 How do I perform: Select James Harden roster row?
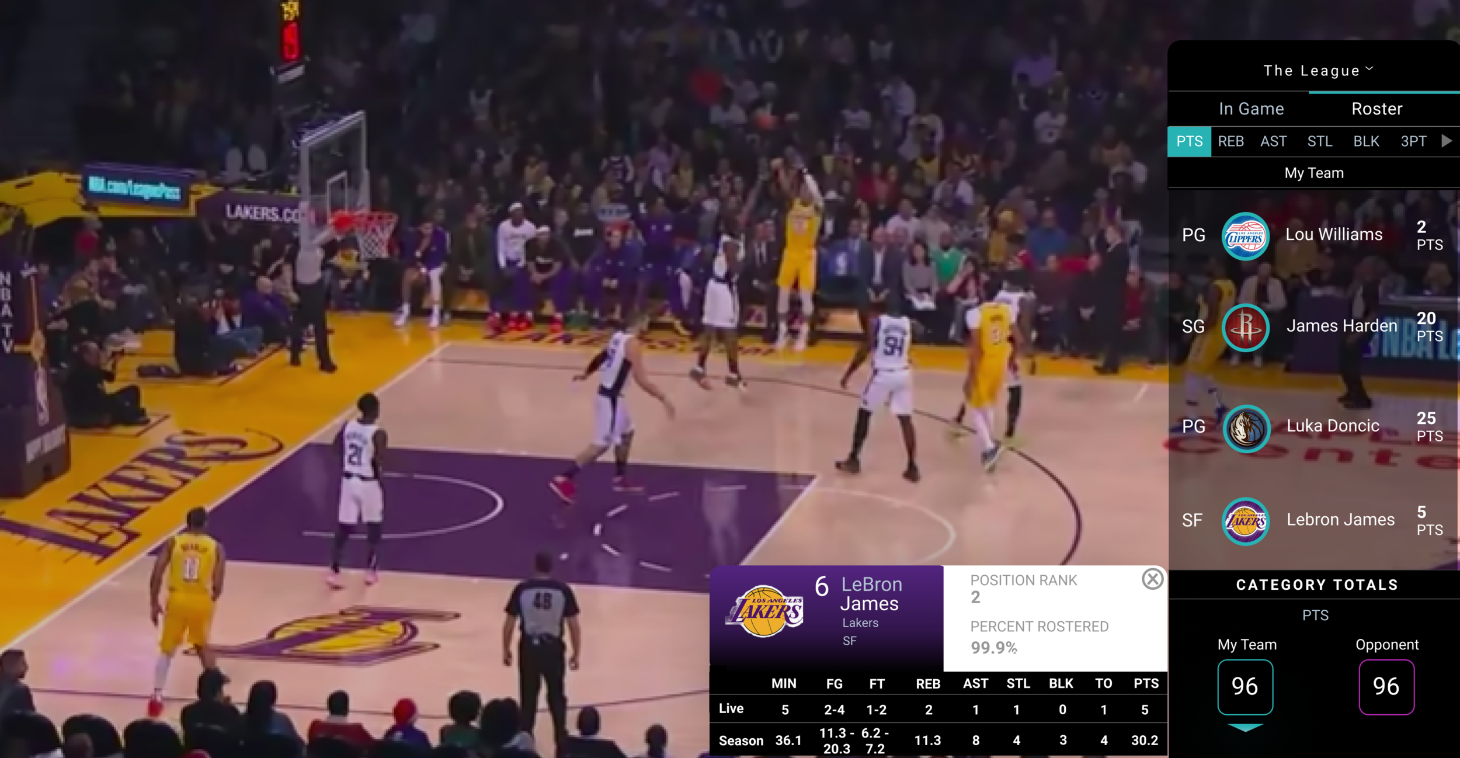pyautogui.click(x=1341, y=326)
